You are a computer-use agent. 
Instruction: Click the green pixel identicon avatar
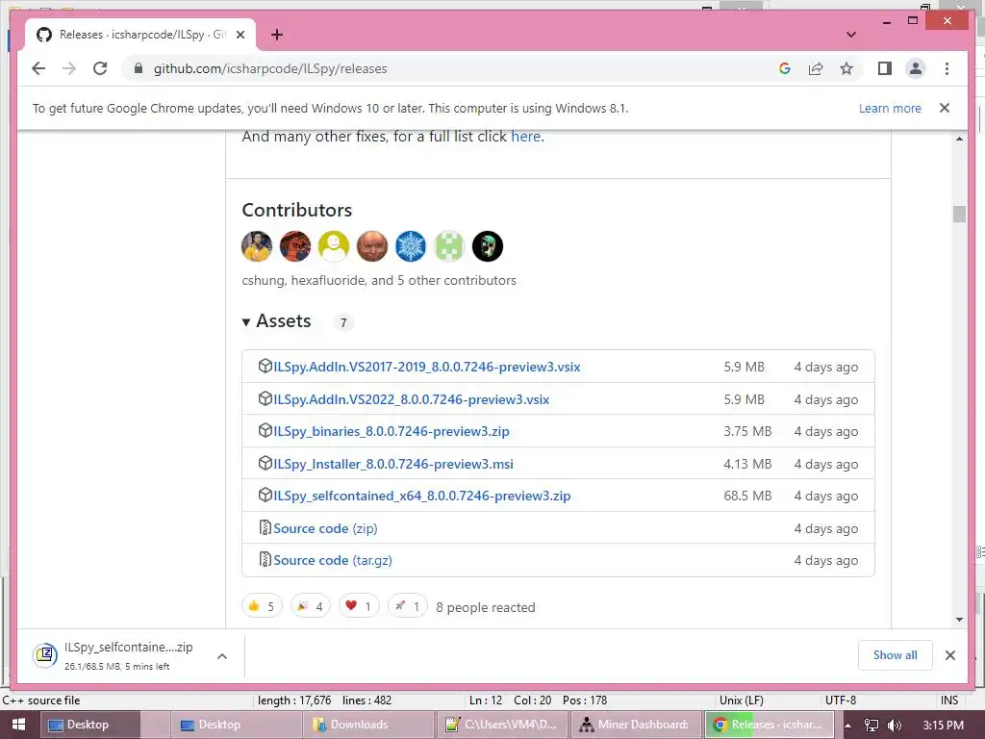[x=449, y=246]
